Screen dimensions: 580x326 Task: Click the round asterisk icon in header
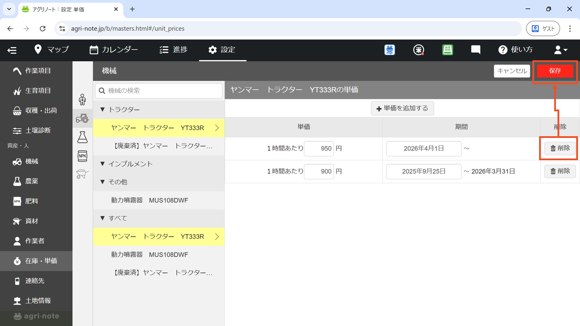(x=418, y=50)
